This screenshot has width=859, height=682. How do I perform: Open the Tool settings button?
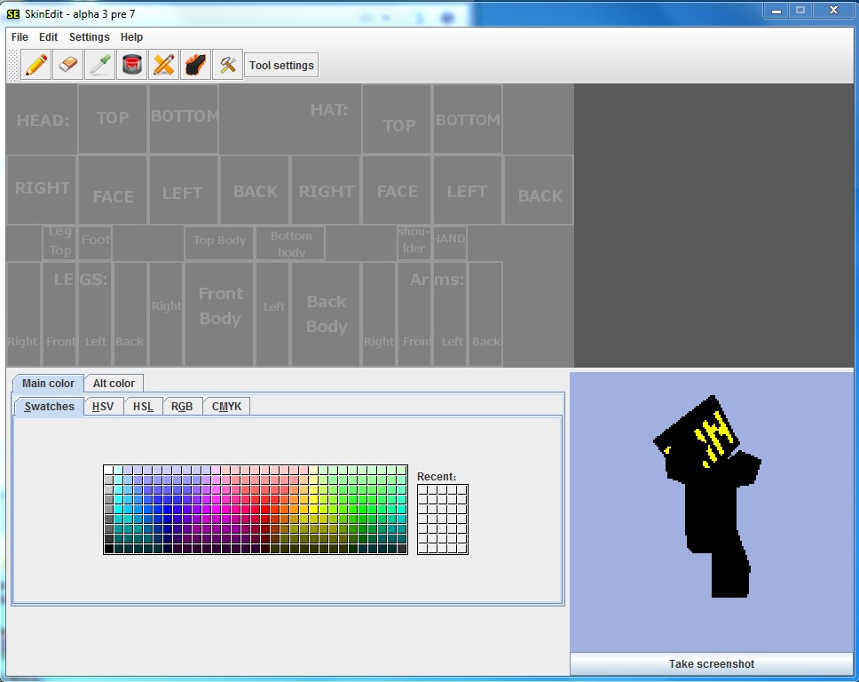point(281,65)
